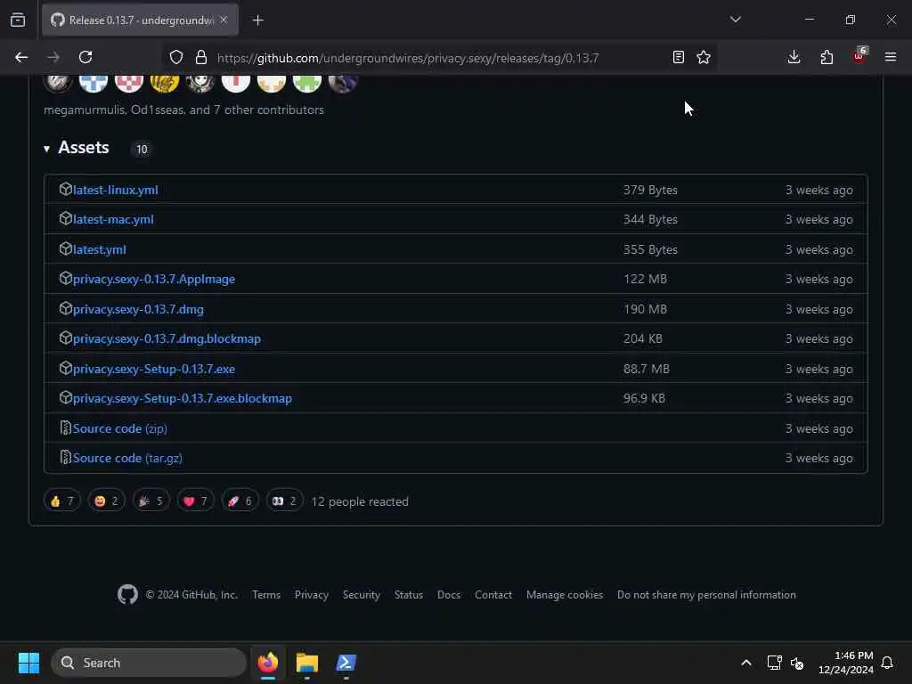Select '379 Bytes' size text
Image resolution: width=912 pixels, height=684 pixels.
pos(650,190)
